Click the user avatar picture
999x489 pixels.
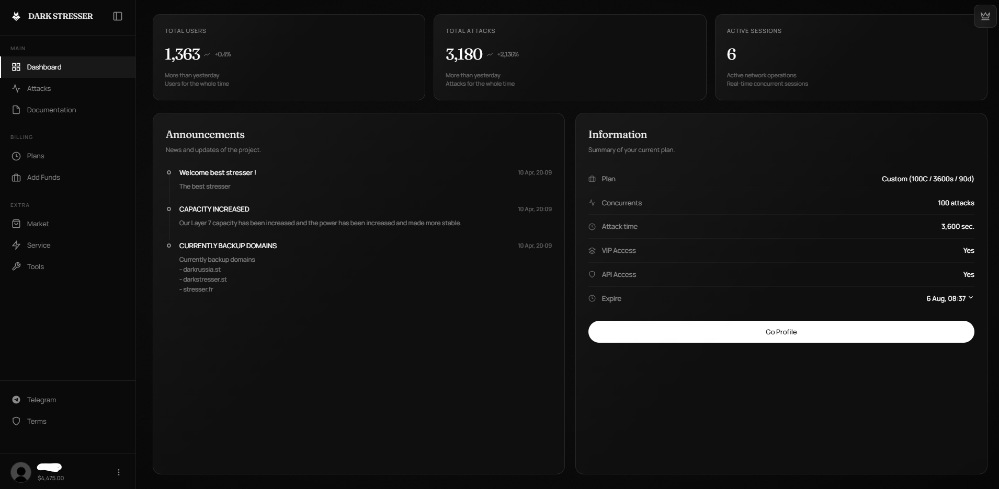point(21,472)
